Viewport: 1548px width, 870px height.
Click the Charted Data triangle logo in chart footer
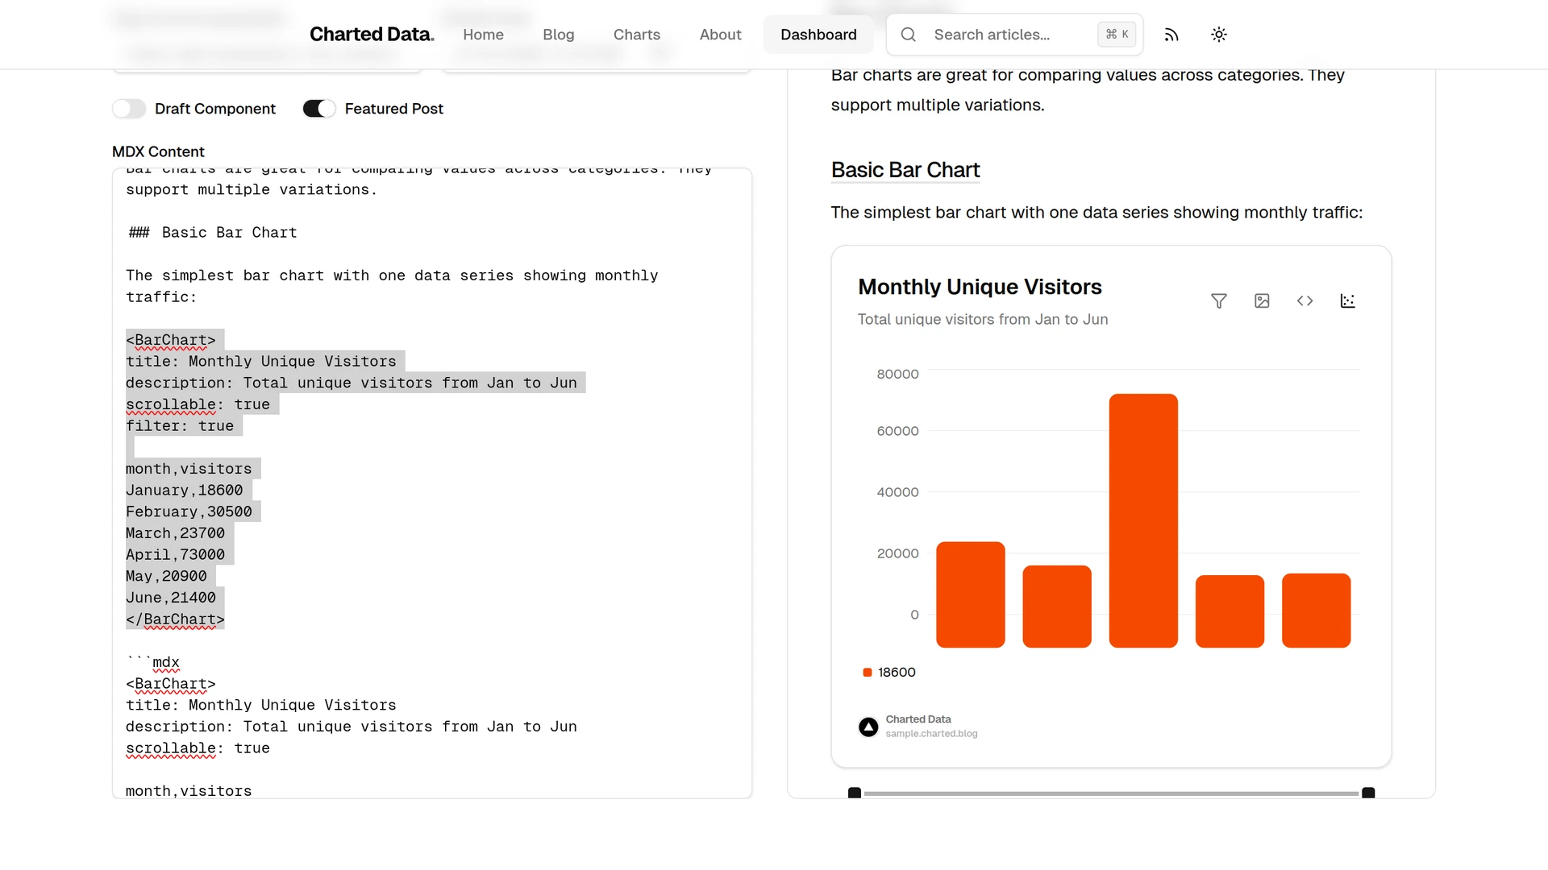pos(868,727)
